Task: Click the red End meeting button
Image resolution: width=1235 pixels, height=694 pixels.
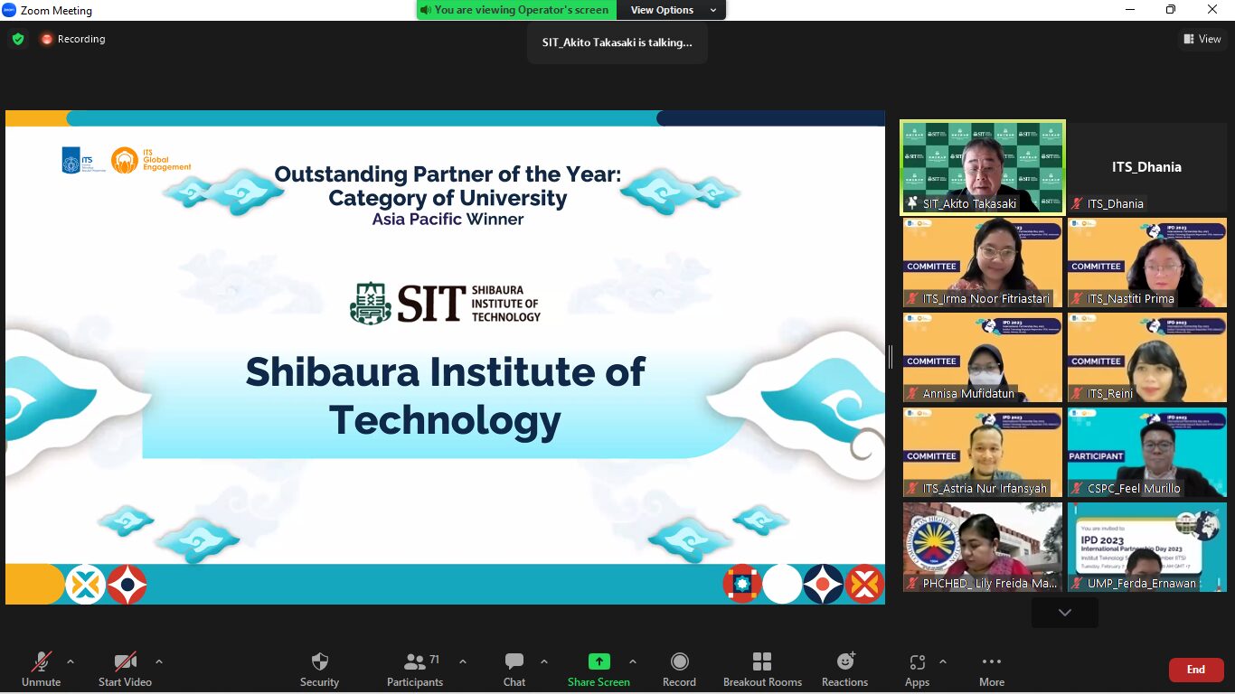Action: coord(1195,670)
